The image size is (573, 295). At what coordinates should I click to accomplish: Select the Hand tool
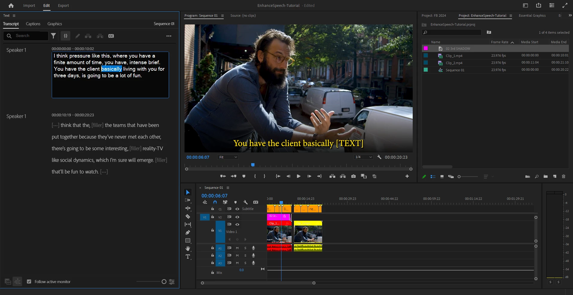pos(188,249)
